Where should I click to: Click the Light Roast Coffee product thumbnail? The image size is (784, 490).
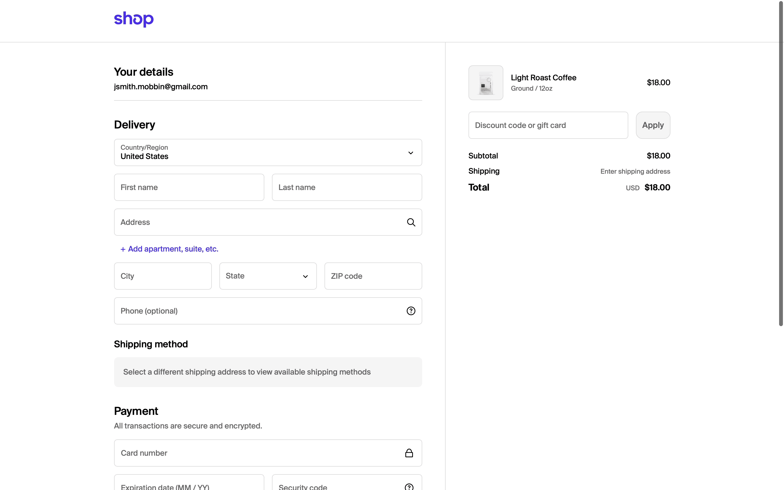coord(486,83)
